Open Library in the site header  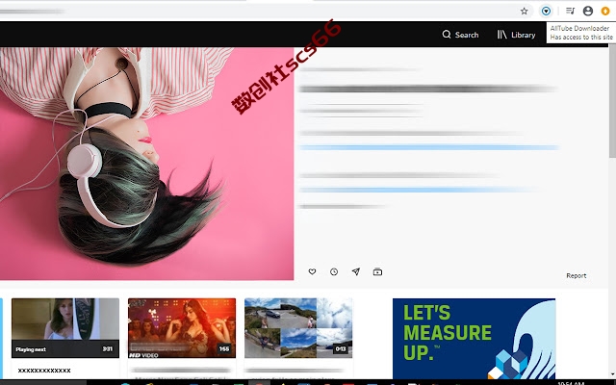pyautogui.click(x=516, y=35)
